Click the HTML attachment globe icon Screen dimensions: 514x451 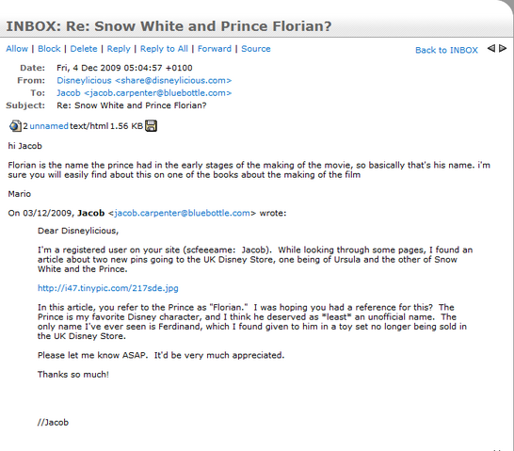(x=15, y=126)
